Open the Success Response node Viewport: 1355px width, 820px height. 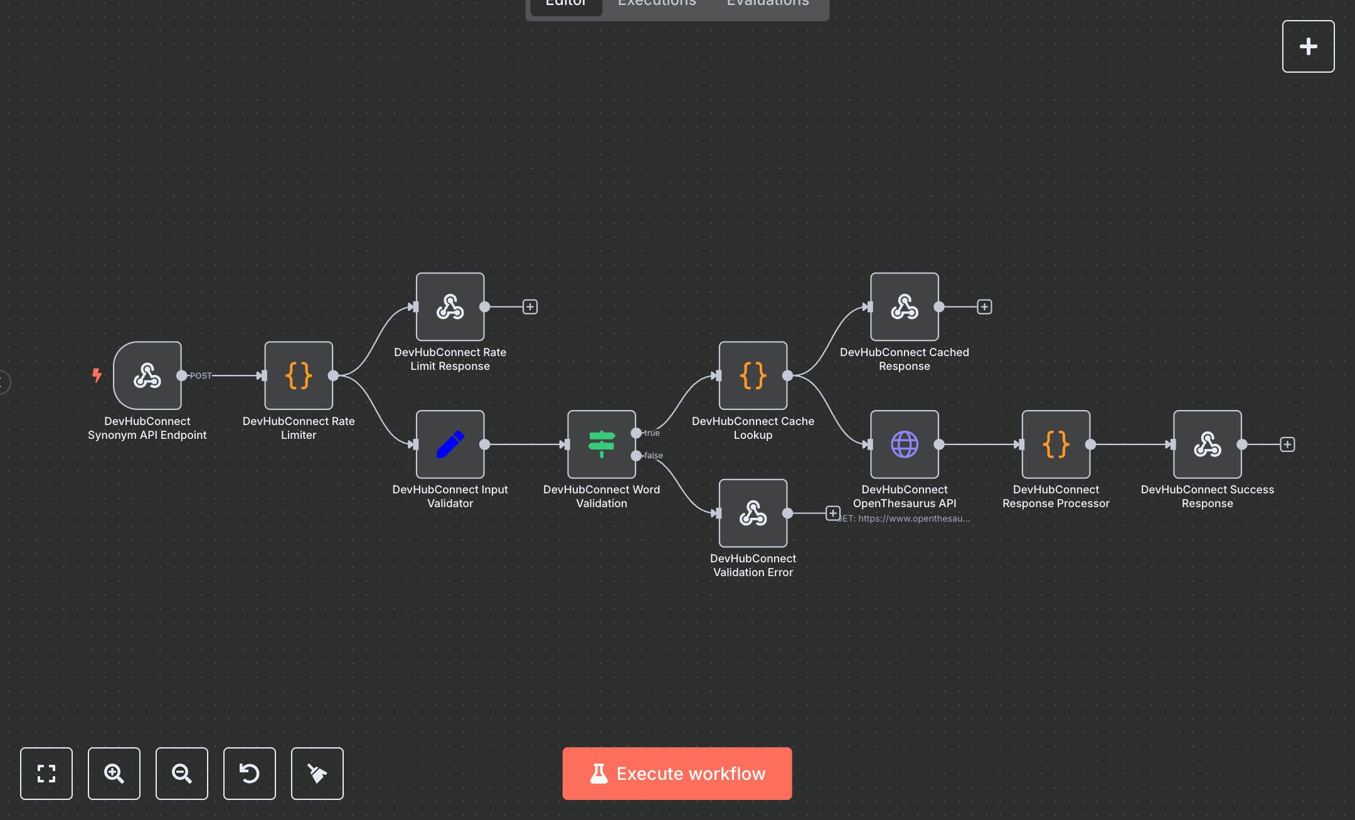click(x=1207, y=444)
